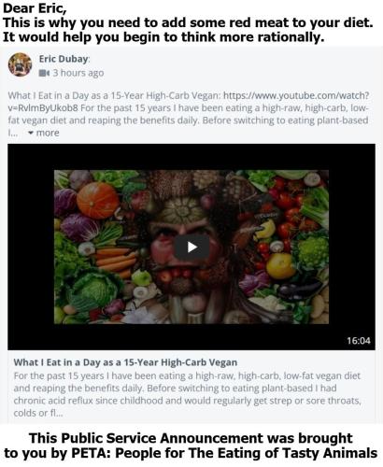The image size is (383, 467).
Task: Click the 16:04 duration badge
Action: (x=359, y=341)
